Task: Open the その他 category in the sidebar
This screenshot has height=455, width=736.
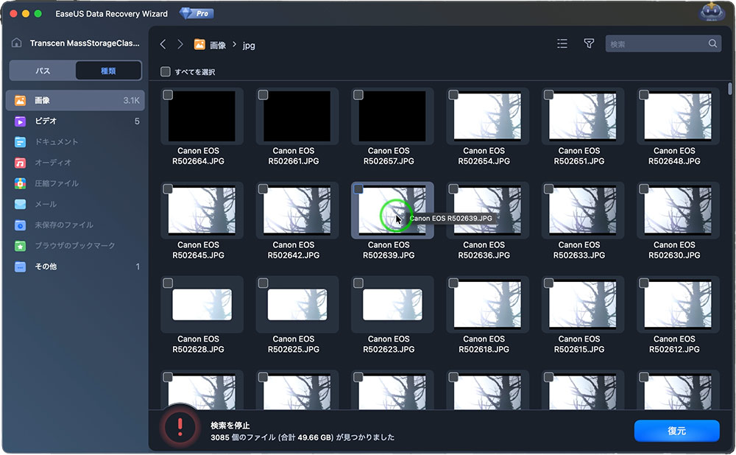Action: [x=46, y=267]
